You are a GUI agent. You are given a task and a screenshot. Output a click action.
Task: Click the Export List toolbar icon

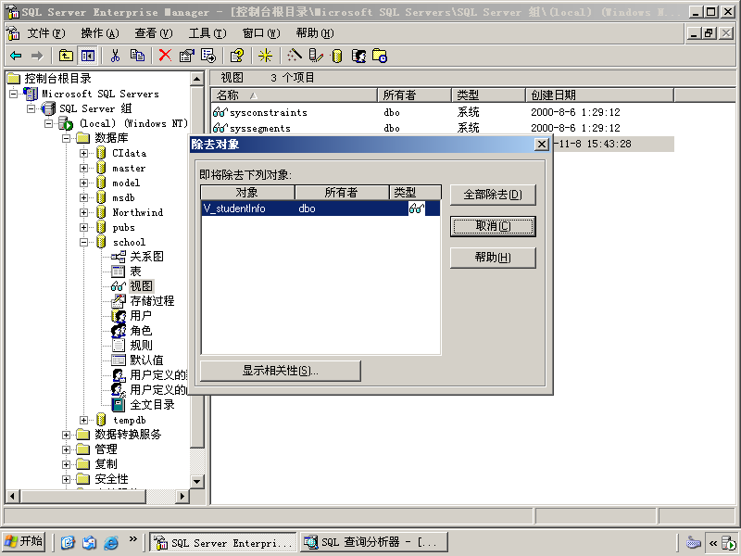coord(207,56)
